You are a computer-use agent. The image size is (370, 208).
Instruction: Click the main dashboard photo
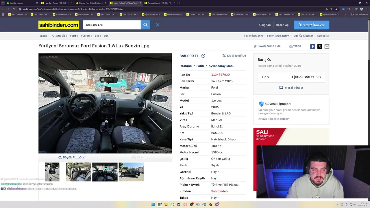105,103
